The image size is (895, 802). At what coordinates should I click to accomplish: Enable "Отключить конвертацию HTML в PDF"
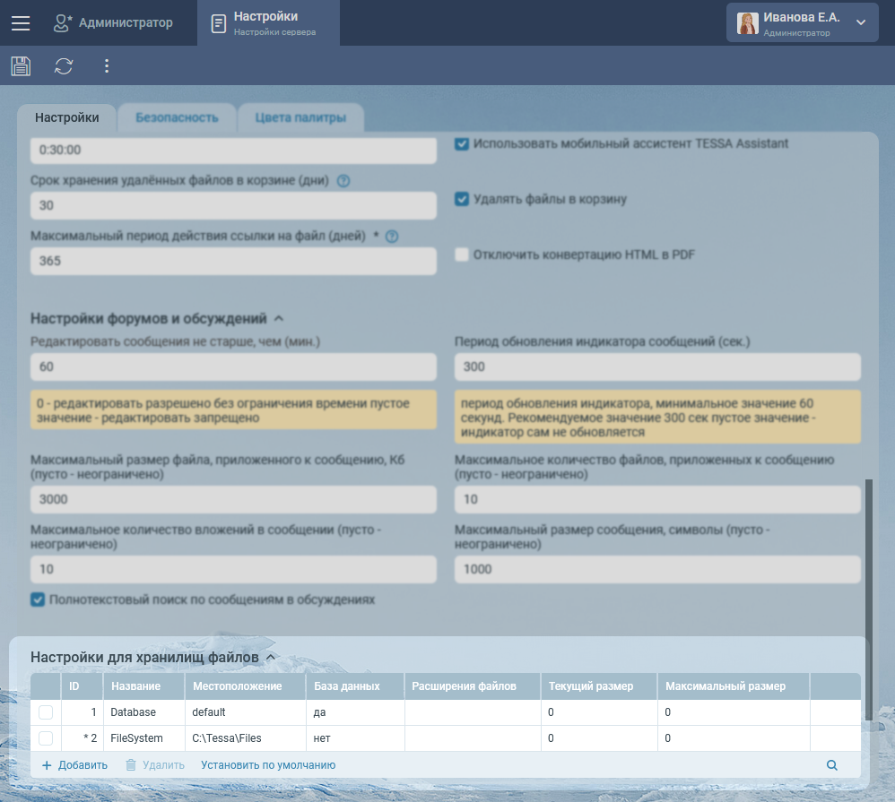pos(462,254)
